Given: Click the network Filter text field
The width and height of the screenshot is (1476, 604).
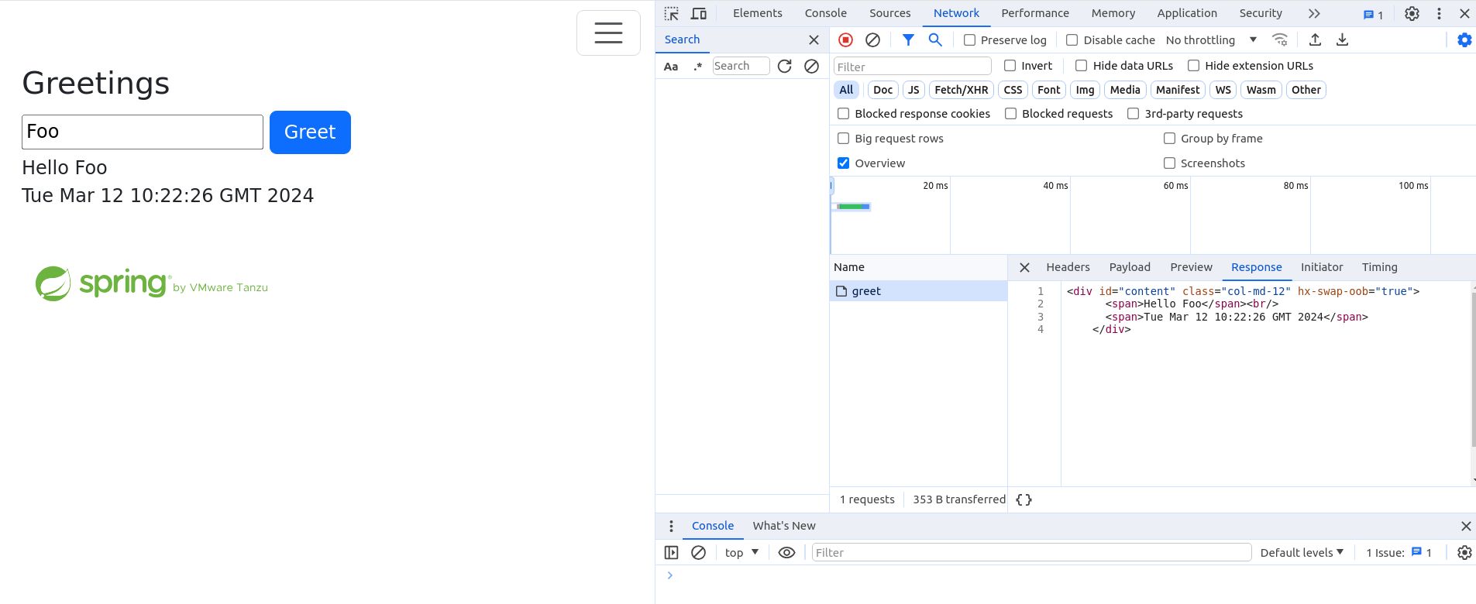Looking at the screenshot, I should [x=912, y=67].
